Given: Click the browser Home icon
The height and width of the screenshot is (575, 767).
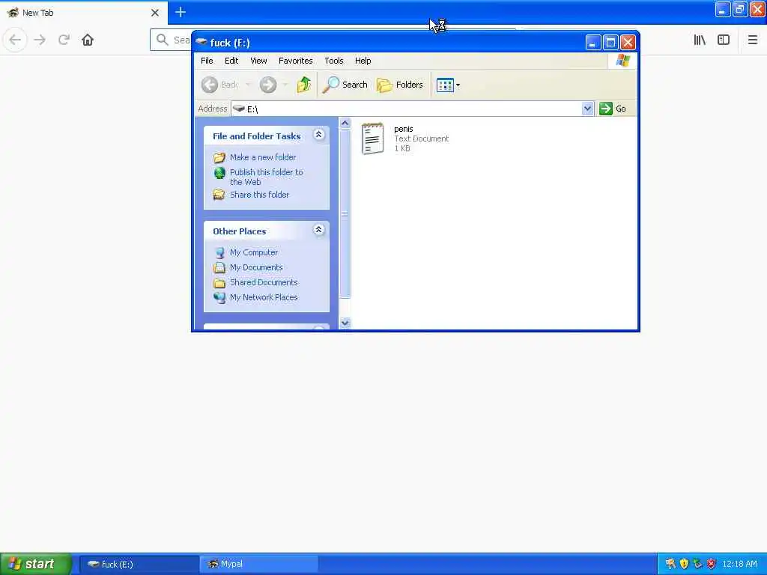Looking at the screenshot, I should pyautogui.click(x=88, y=40).
